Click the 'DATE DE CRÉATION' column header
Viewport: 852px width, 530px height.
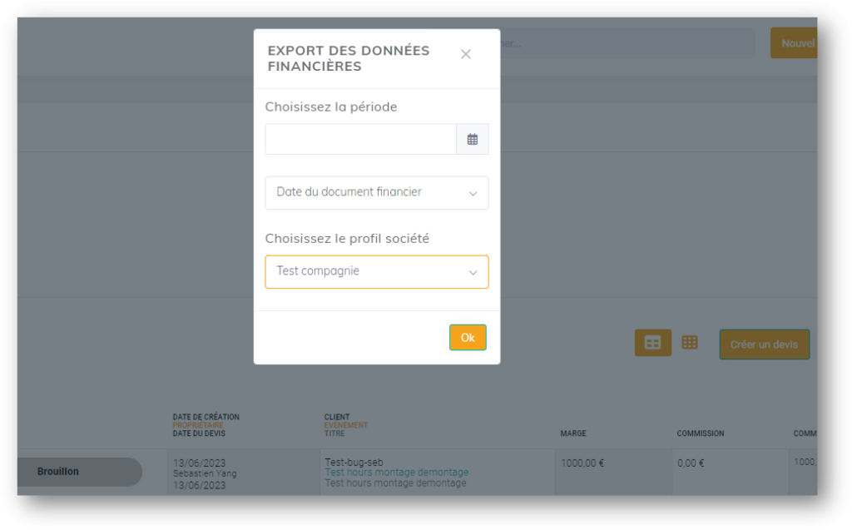(x=206, y=417)
